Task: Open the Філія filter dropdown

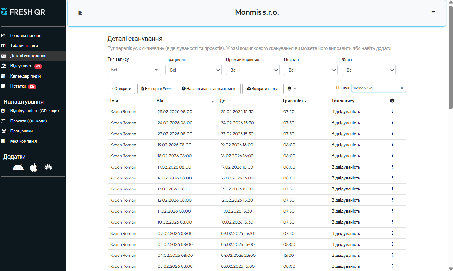Action: [x=369, y=70]
